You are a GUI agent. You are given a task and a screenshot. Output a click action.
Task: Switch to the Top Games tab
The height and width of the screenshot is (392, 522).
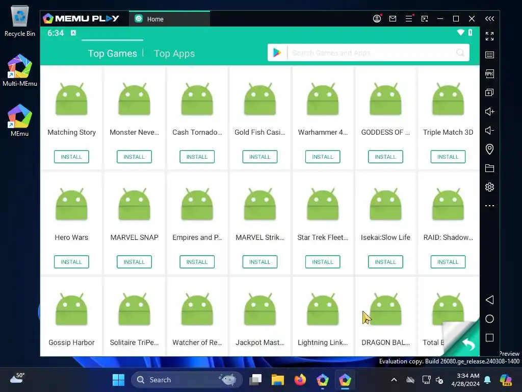(x=112, y=53)
